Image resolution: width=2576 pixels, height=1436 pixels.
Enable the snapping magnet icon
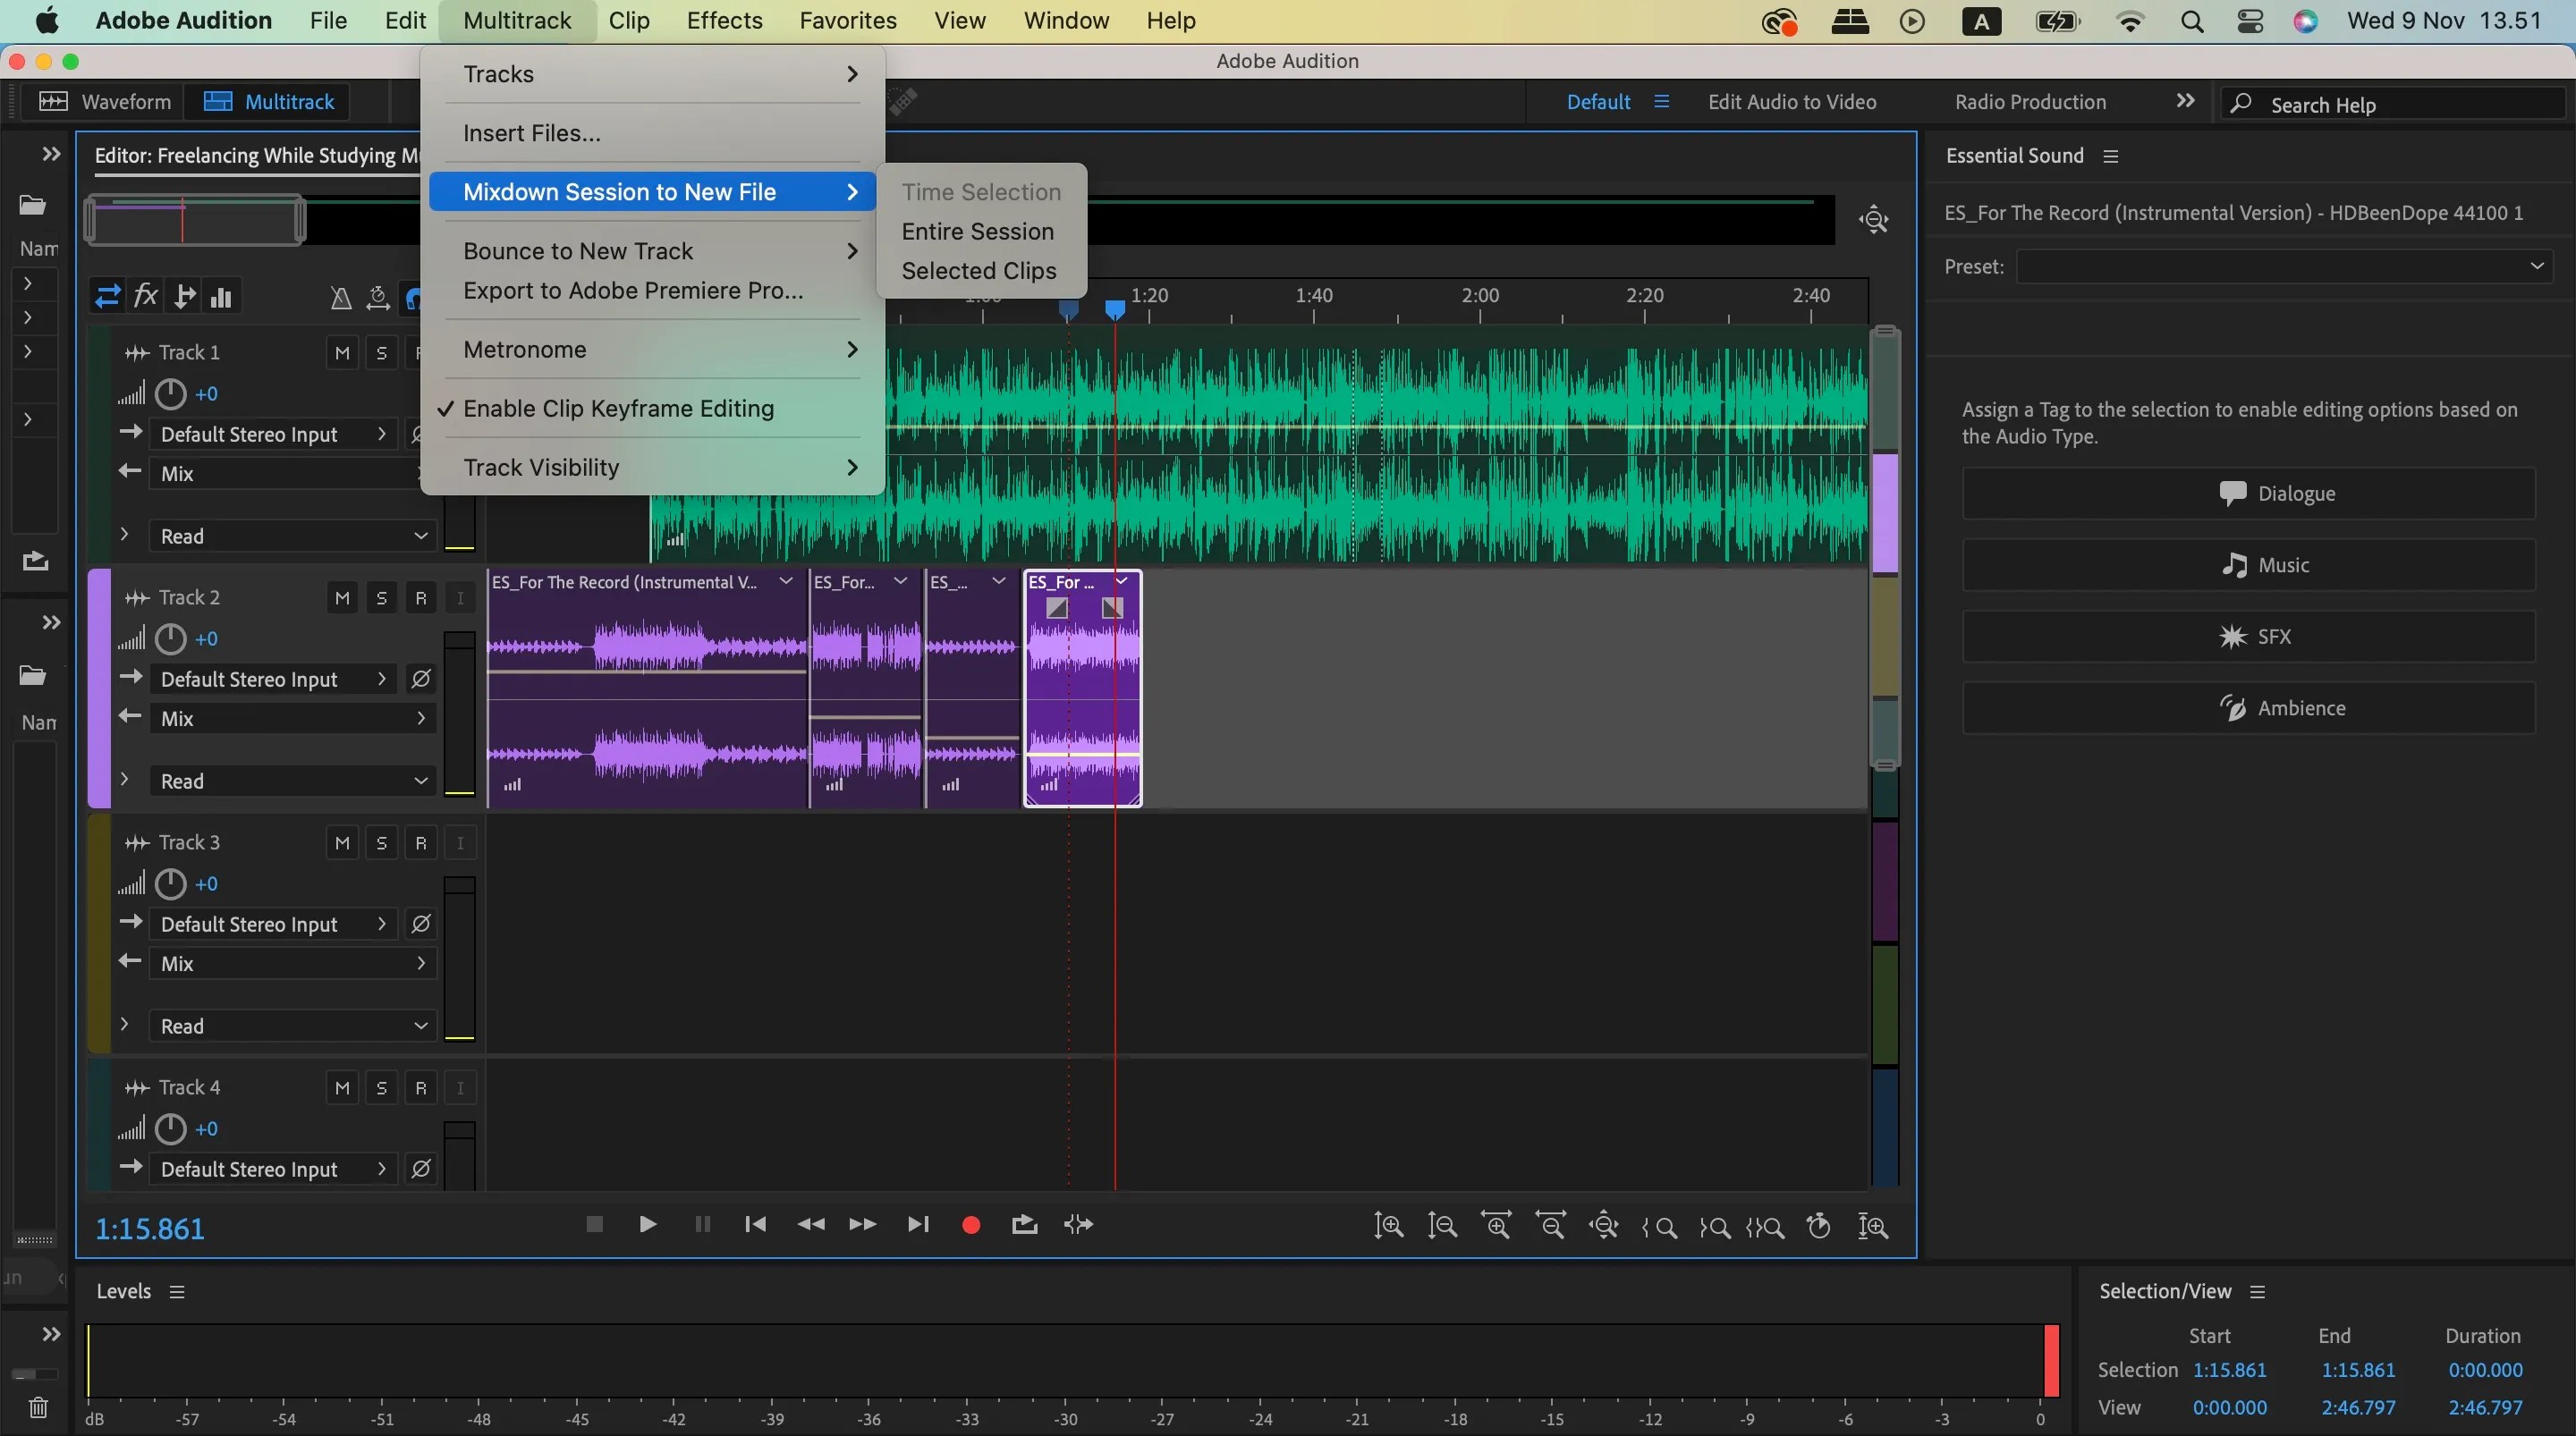pos(413,297)
